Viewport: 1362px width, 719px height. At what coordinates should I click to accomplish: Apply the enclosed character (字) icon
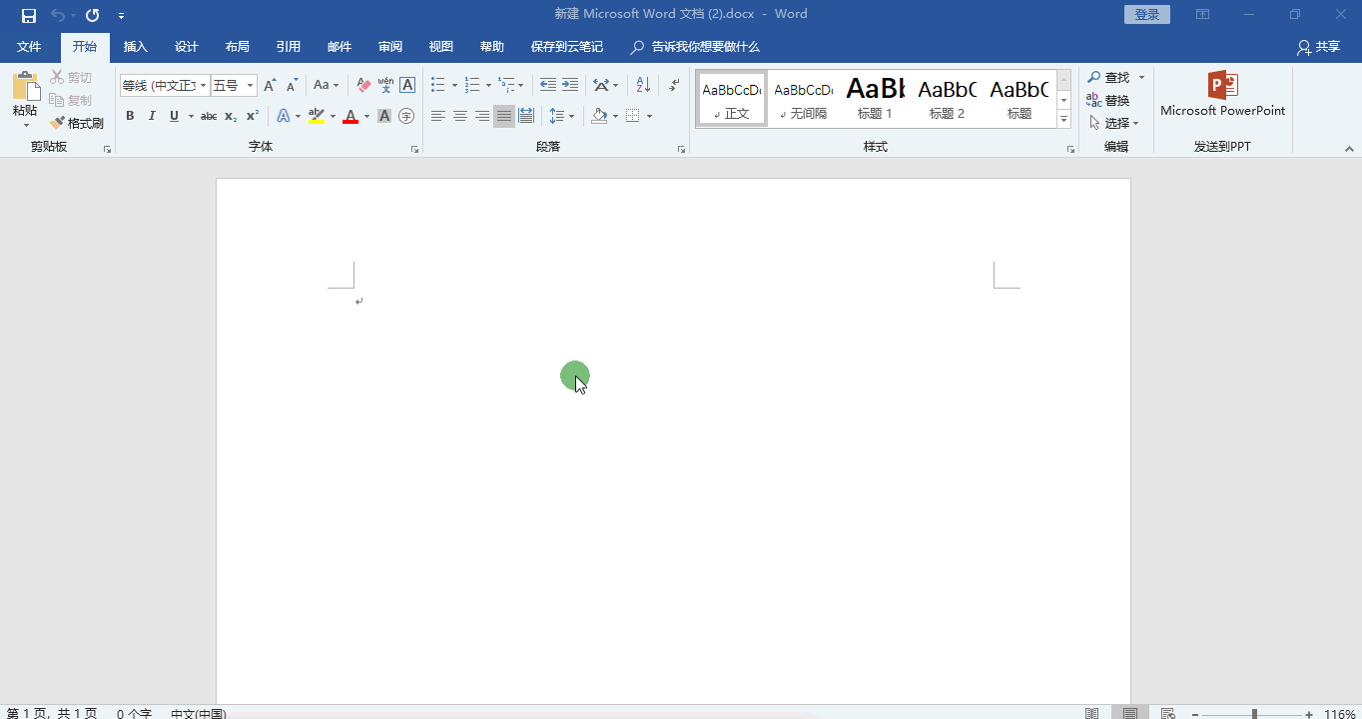[x=406, y=116]
